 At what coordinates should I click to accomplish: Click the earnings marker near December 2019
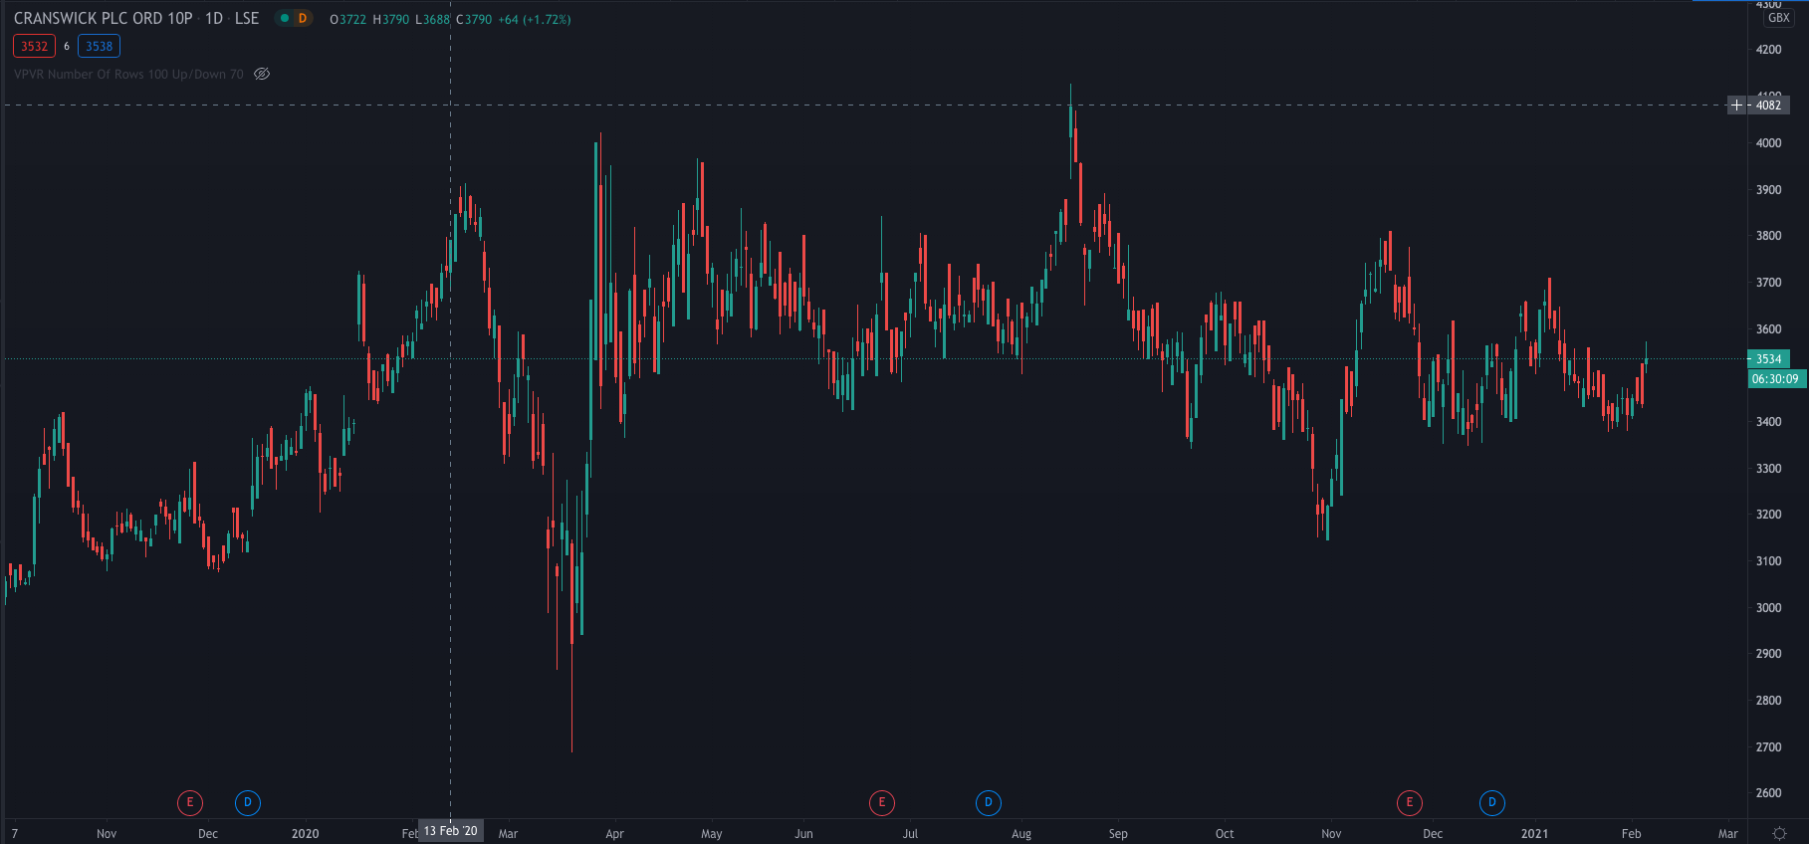[x=189, y=802]
